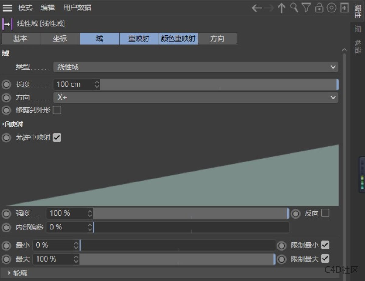Open the 类型 线性域 dropdown
This screenshot has width=365, height=281.
pos(195,67)
